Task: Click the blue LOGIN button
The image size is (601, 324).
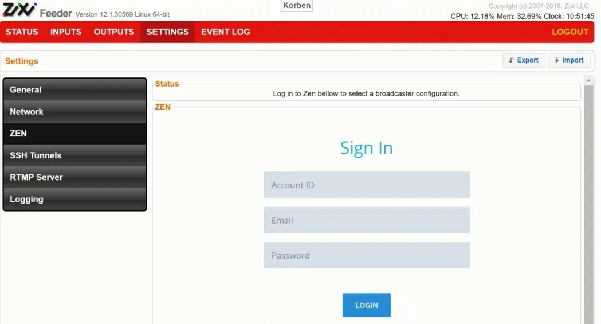Action: click(367, 305)
